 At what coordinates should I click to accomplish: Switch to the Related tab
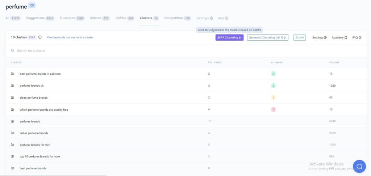(100, 18)
